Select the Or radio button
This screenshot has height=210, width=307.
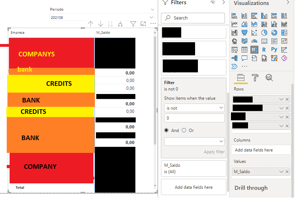pyautogui.click(x=184, y=130)
